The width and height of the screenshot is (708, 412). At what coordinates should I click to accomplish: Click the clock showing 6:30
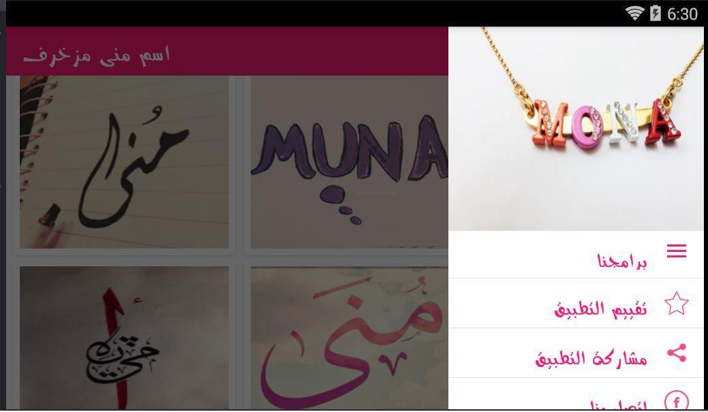coord(682,14)
